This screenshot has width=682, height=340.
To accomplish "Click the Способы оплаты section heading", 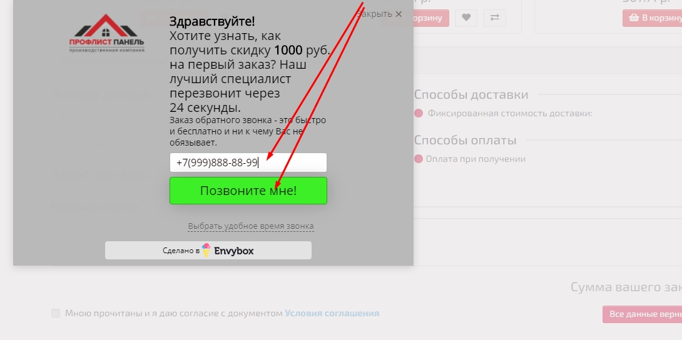I will [465, 140].
